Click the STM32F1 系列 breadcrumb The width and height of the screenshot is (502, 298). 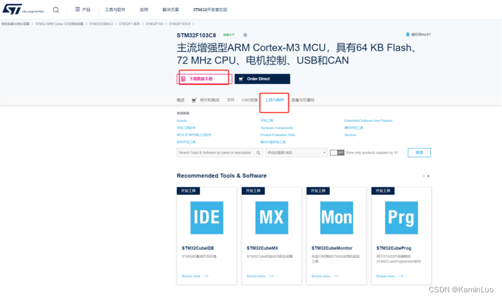[x=130, y=24]
